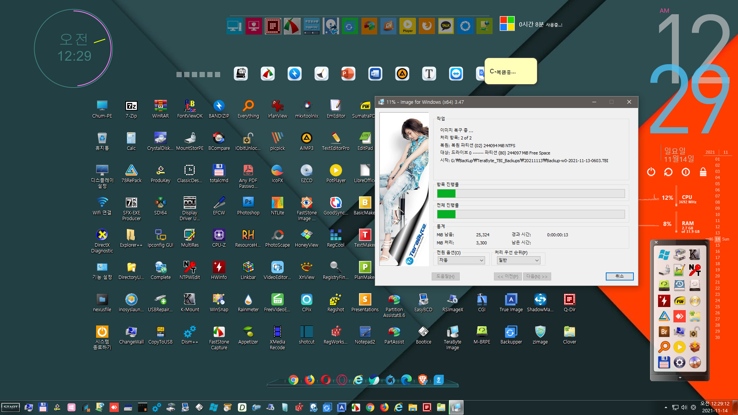The width and height of the screenshot is (738, 415).
Task: Open CrystalDisk shortcut
Action: pos(160,141)
